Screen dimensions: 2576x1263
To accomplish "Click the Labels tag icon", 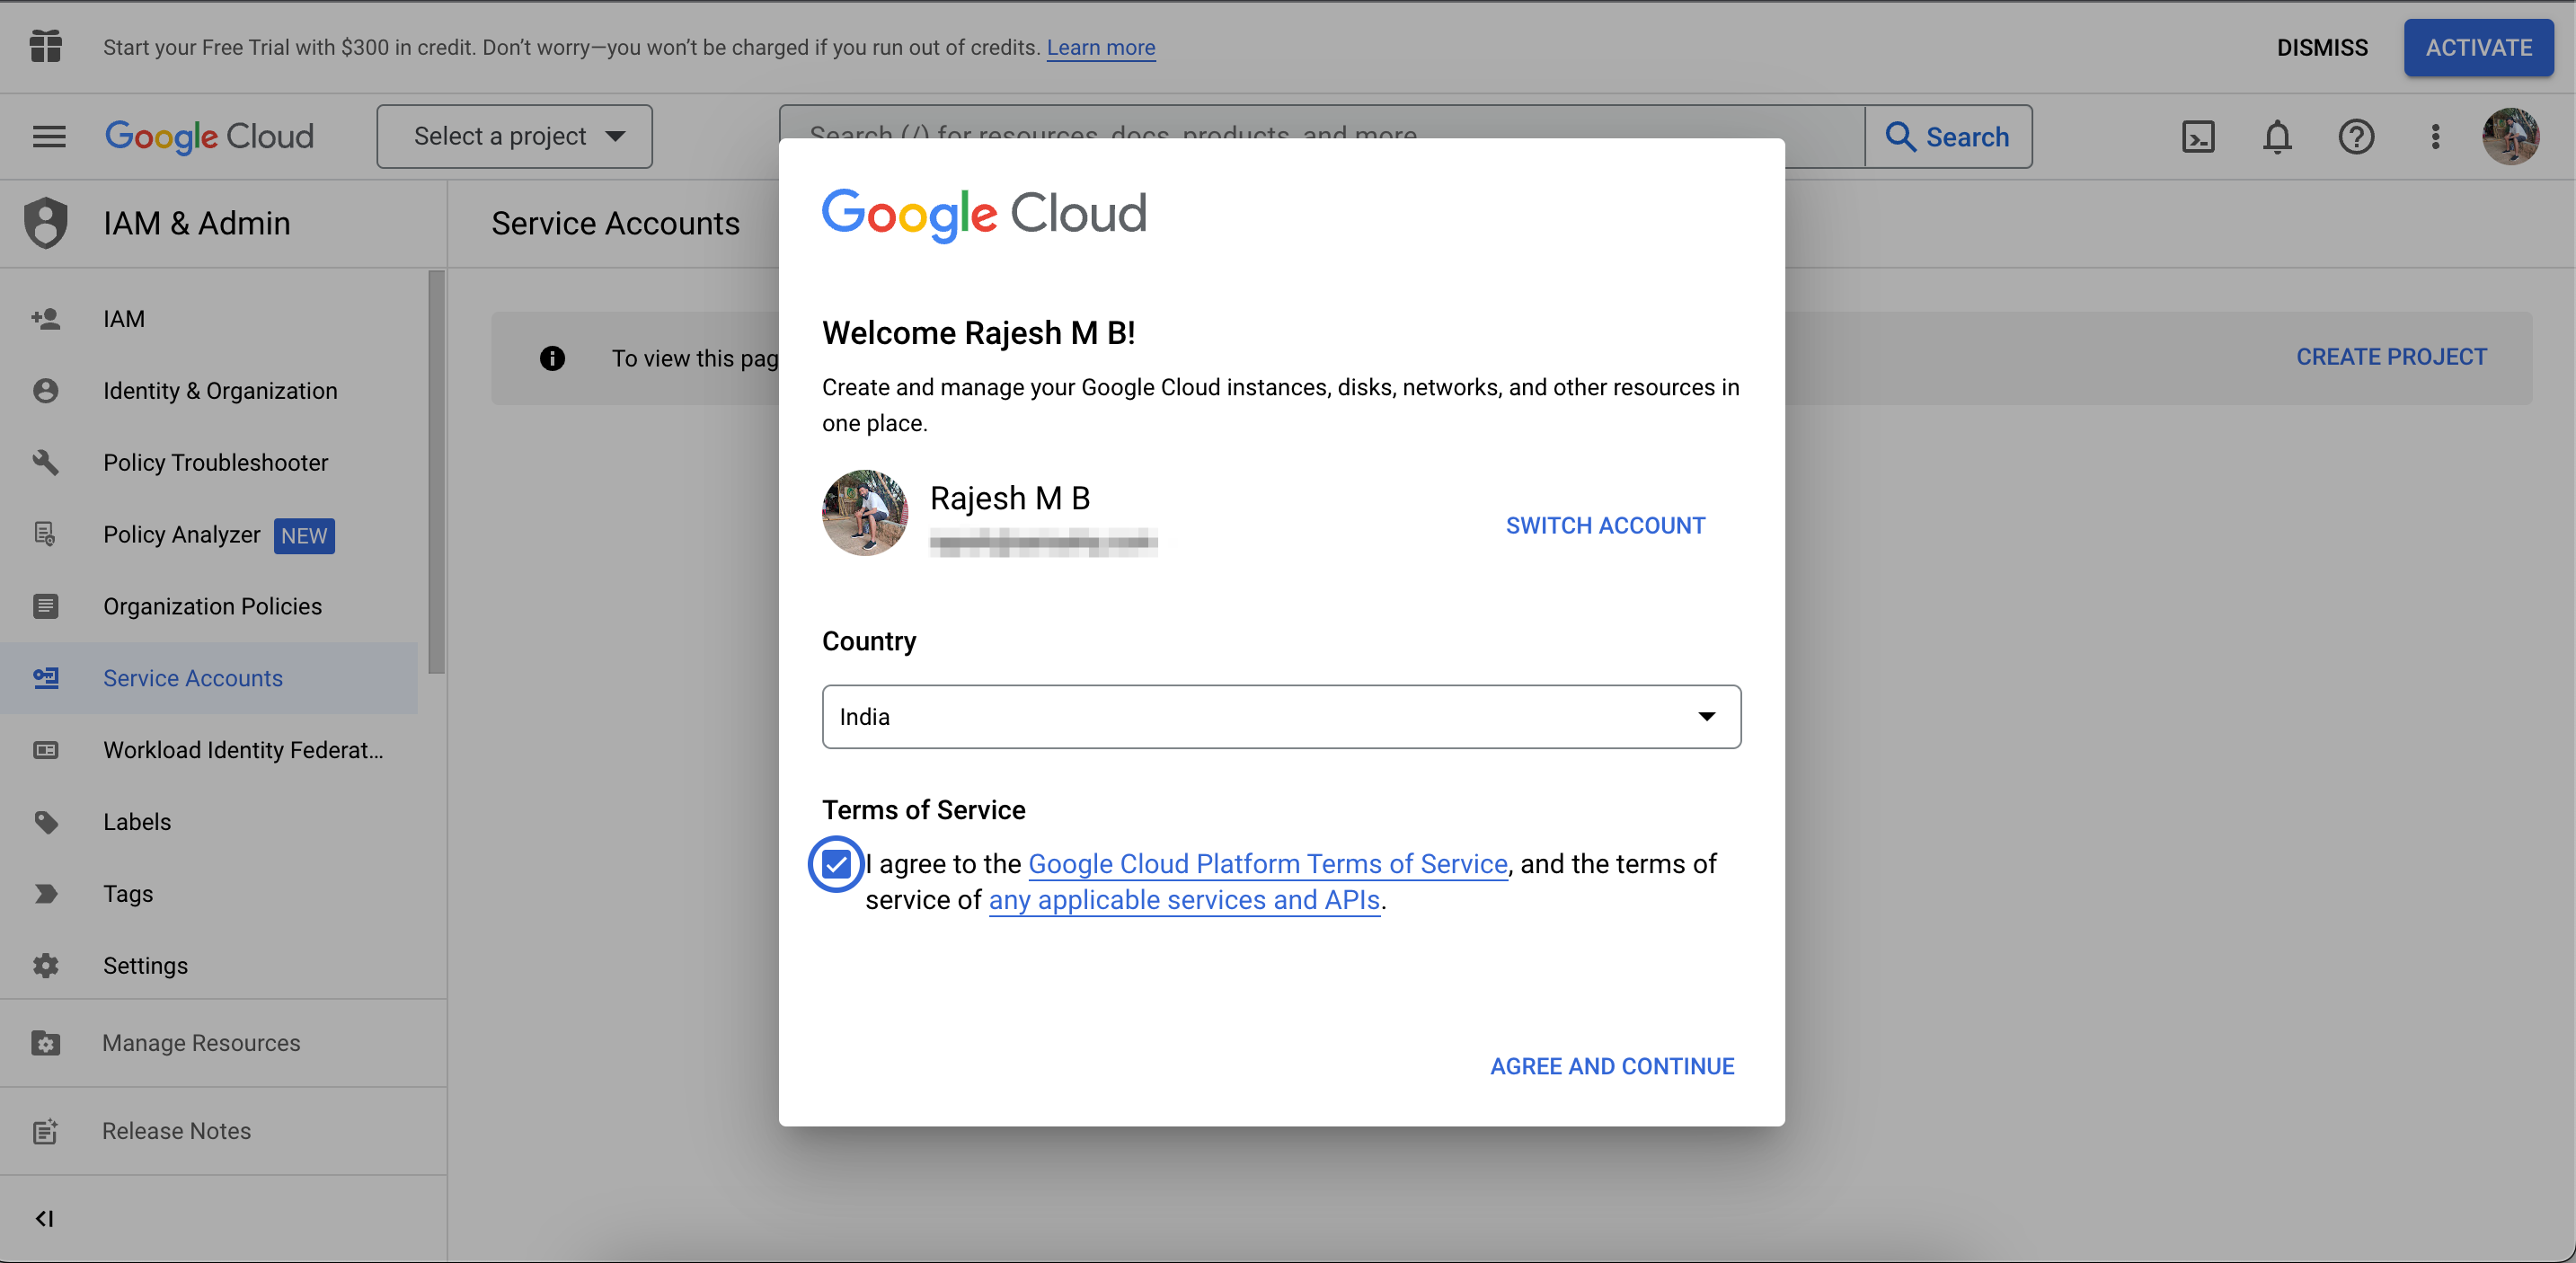I will point(46,823).
